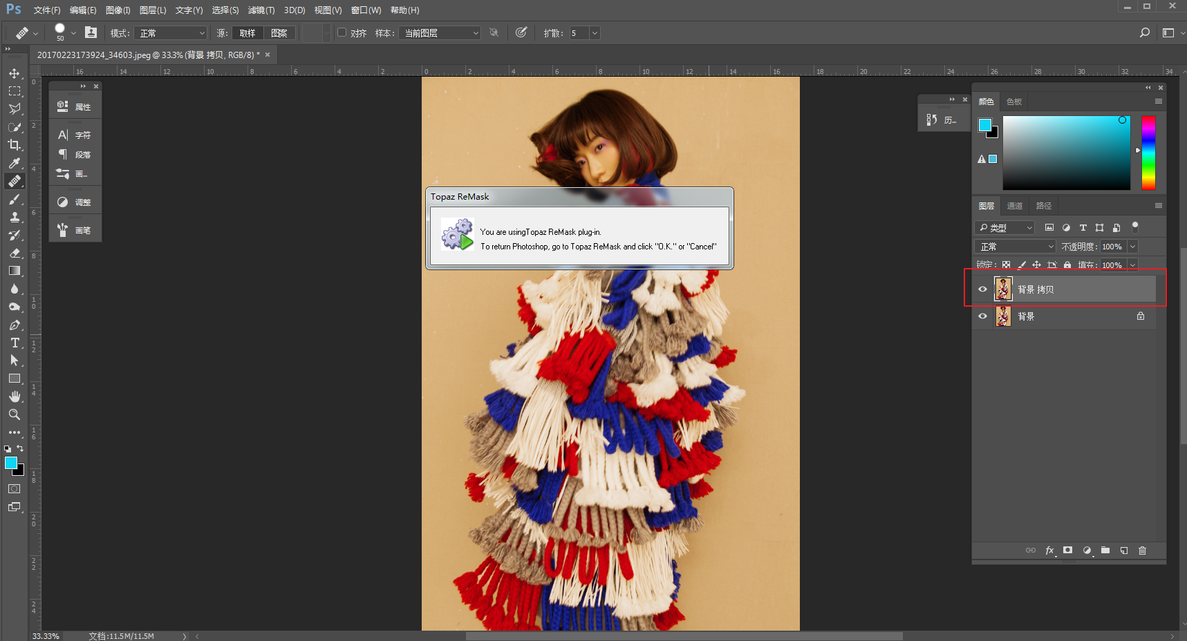Open the layer filter 类型 dropdown
This screenshot has height=641, width=1187.
1004,227
